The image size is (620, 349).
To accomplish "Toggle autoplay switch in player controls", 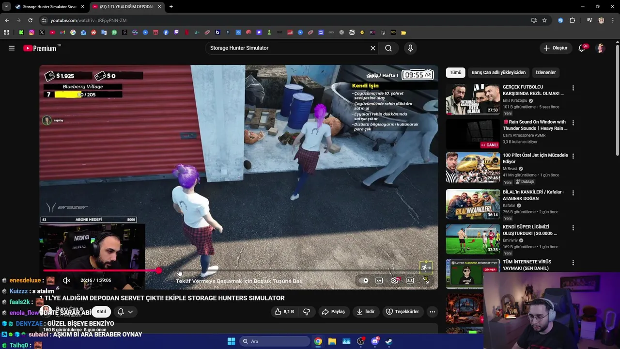I will (364, 280).
